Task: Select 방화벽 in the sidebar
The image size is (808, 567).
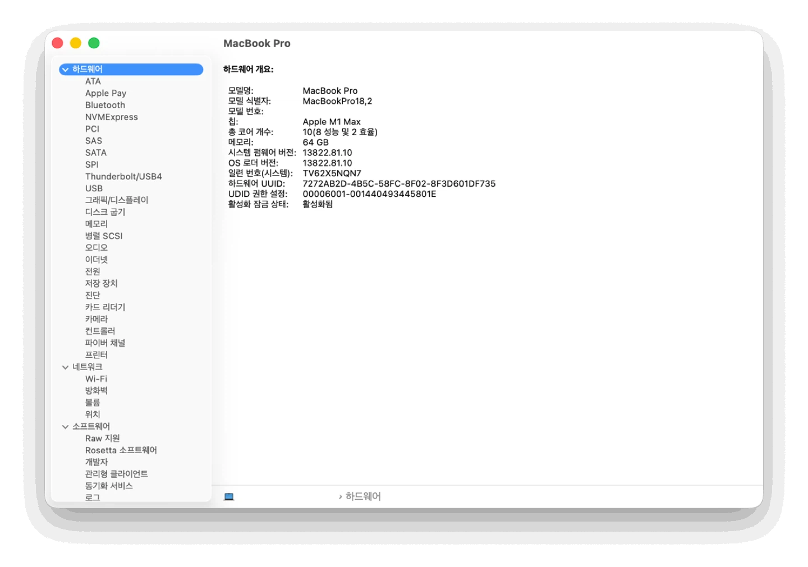Action: tap(97, 390)
